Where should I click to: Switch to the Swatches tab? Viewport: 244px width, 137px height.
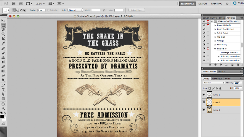[x=214, y=18]
